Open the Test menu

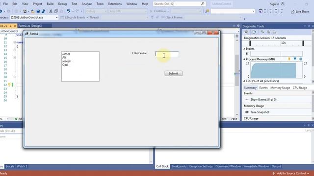click(74, 4)
